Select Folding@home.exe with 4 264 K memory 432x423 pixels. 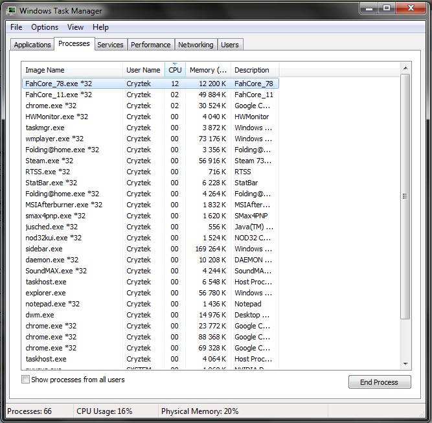(x=150, y=194)
